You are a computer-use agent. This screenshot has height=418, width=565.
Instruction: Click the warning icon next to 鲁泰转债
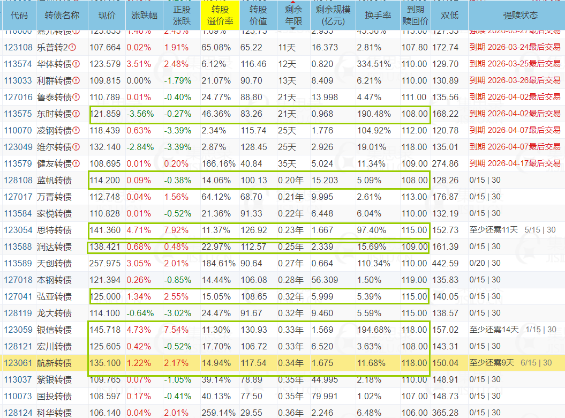click(76, 98)
